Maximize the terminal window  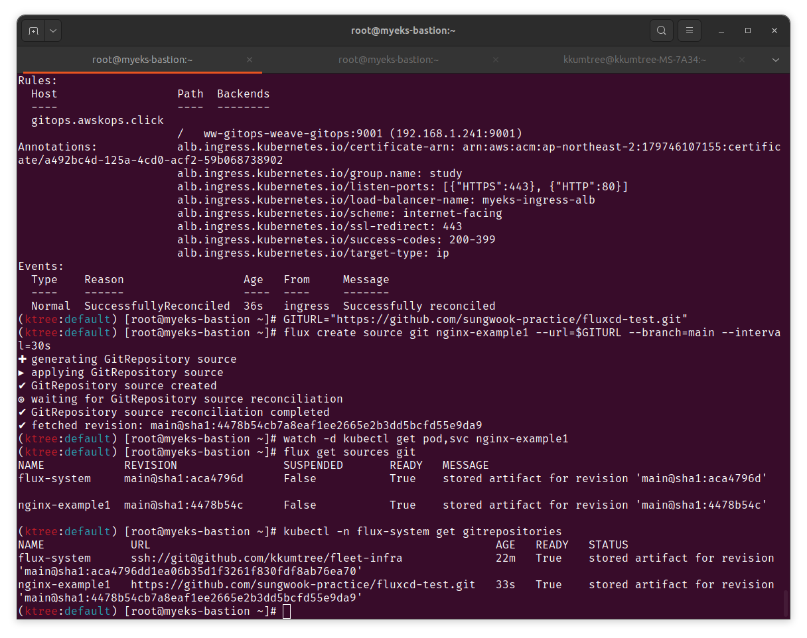click(748, 31)
